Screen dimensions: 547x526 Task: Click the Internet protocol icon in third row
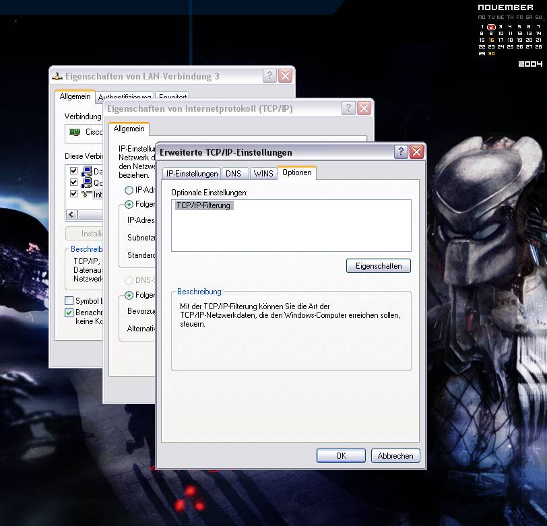coord(86,194)
